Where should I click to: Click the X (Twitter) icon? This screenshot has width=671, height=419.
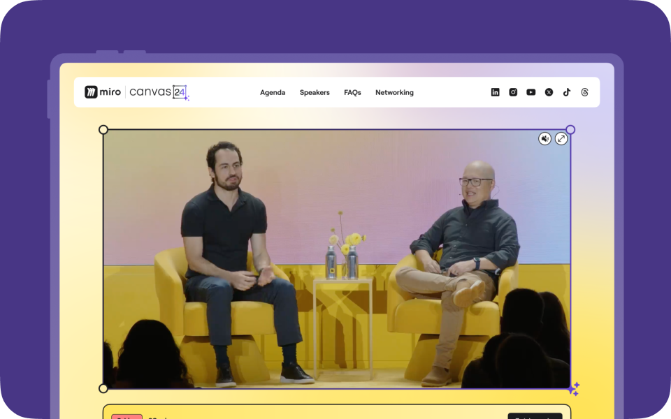[549, 92]
